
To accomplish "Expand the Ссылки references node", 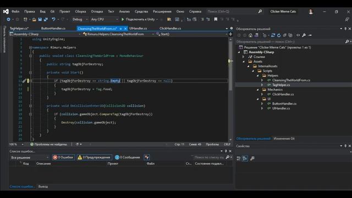I will (x=244, y=57).
